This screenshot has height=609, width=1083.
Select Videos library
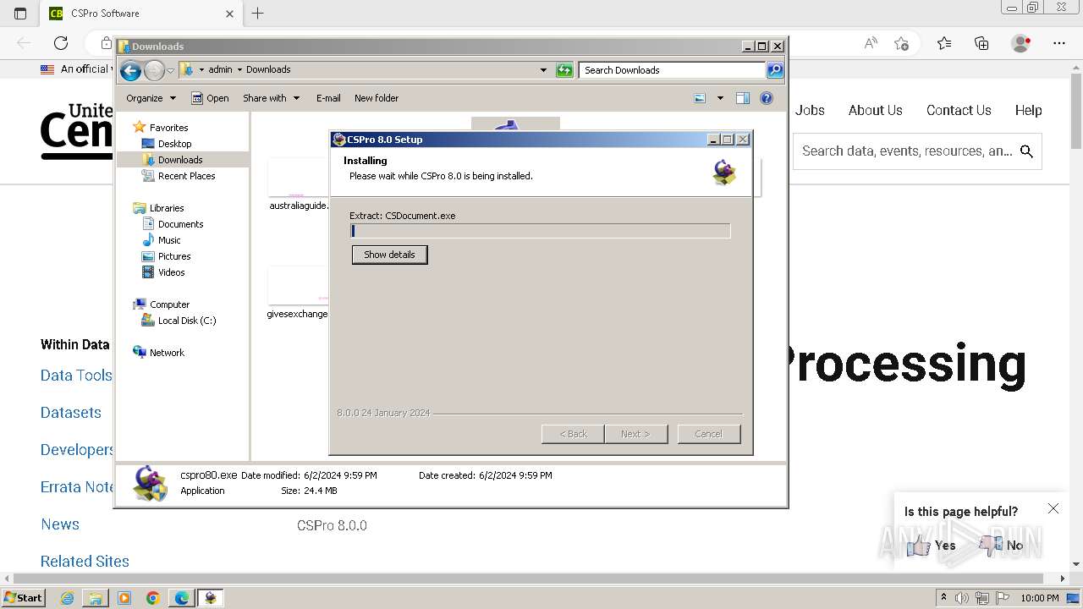[171, 272]
